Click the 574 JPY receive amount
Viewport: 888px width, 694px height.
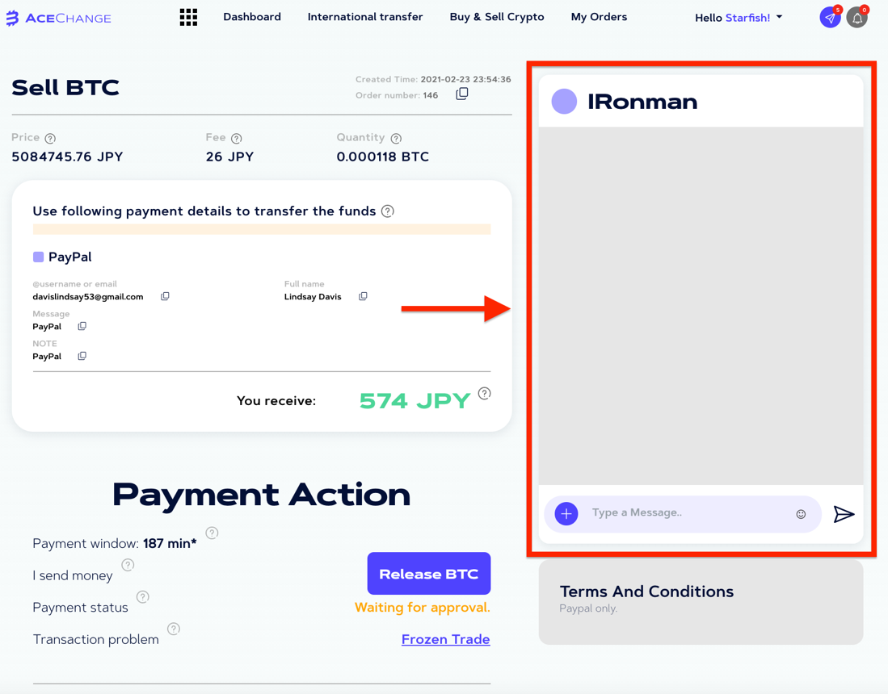point(415,401)
